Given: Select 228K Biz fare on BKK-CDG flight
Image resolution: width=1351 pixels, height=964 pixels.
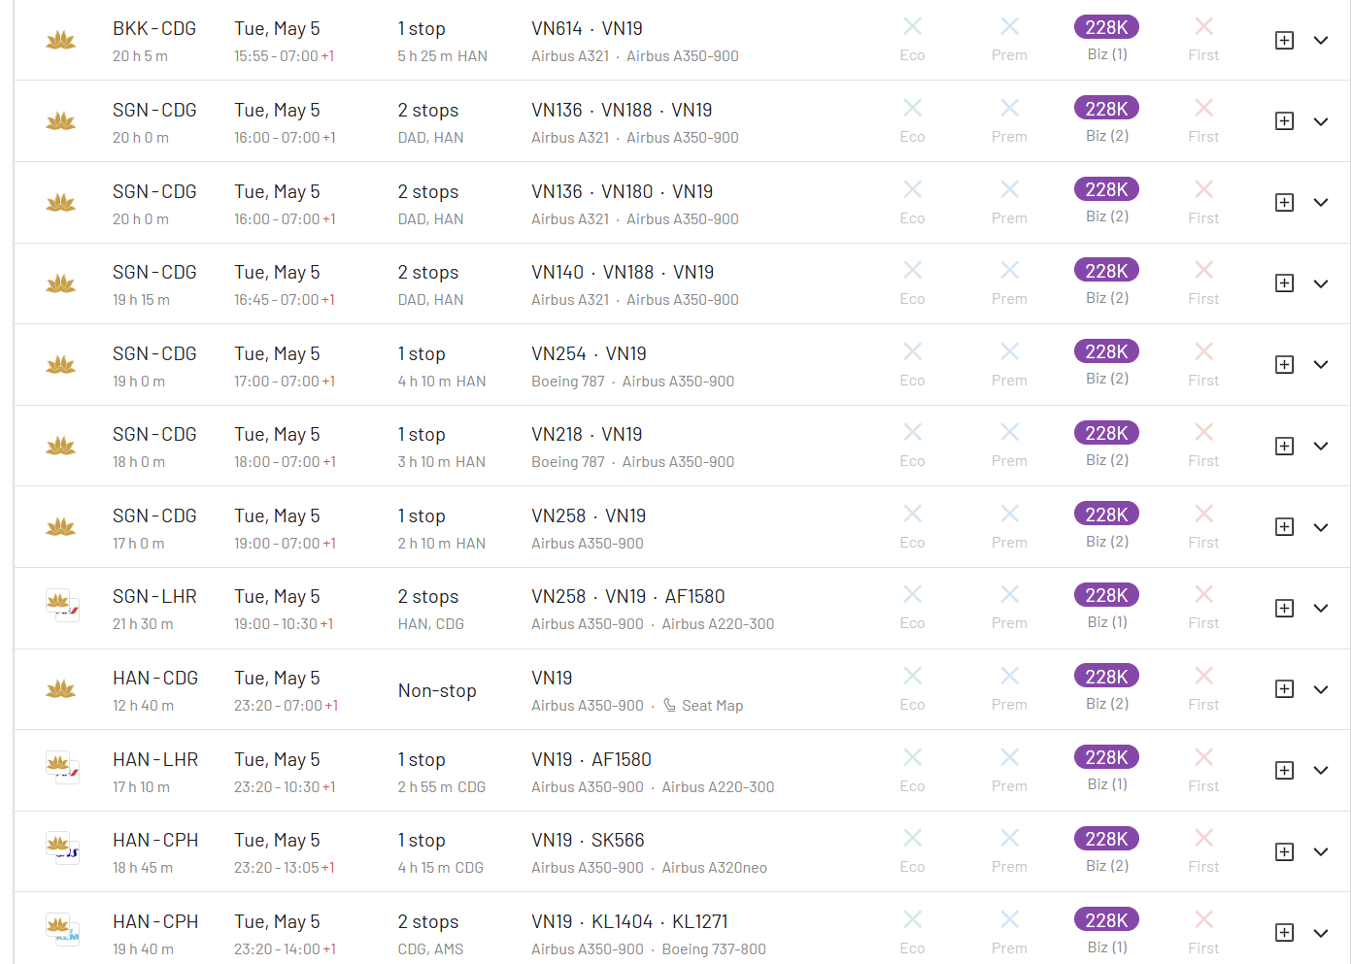Looking at the screenshot, I should tap(1106, 27).
